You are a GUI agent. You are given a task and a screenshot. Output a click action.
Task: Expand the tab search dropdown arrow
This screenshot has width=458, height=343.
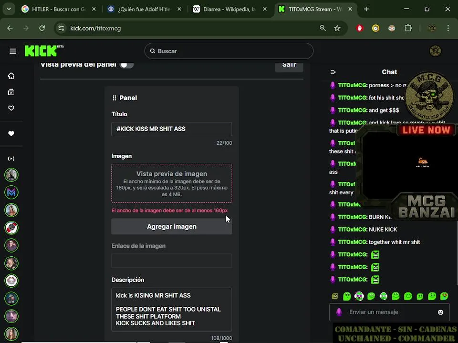(9, 9)
